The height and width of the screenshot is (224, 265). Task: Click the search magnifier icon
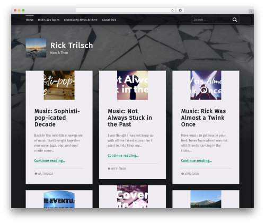235,20
